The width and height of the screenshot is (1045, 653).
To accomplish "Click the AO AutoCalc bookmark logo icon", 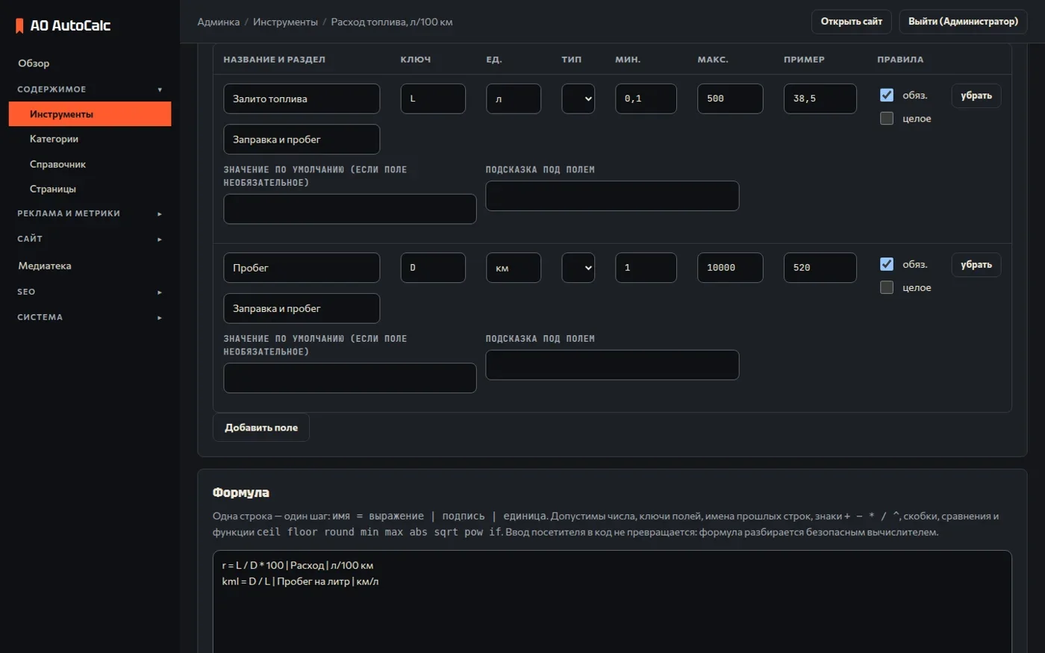I will [x=20, y=25].
